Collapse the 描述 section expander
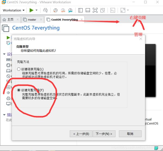This screenshot has height=151, width=163. point(4,115)
